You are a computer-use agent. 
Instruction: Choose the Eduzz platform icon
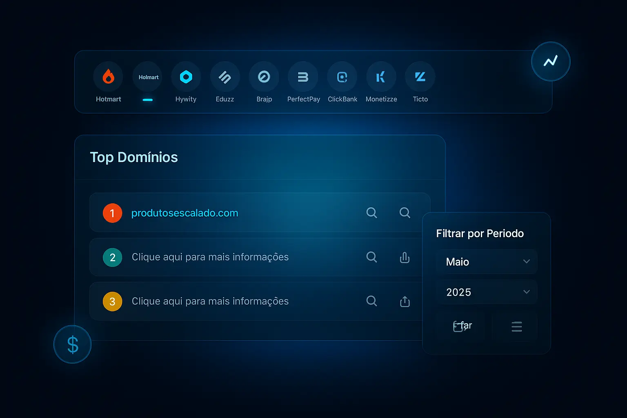coord(225,77)
